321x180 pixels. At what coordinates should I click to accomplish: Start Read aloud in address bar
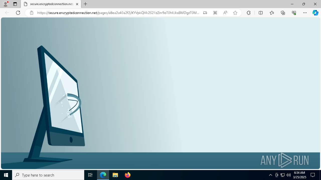tap(225, 13)
